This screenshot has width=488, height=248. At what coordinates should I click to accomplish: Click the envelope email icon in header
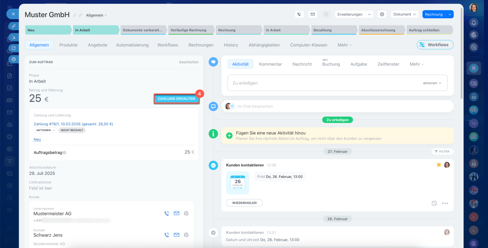(313, 14)
